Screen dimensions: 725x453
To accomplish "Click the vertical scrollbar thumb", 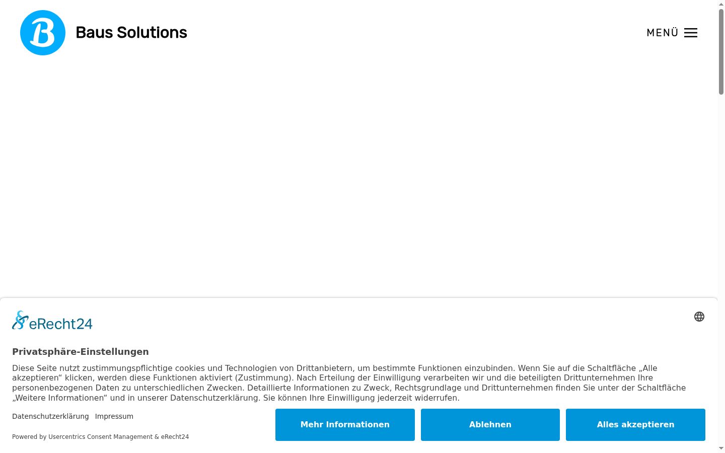I will tap(721, 51).
